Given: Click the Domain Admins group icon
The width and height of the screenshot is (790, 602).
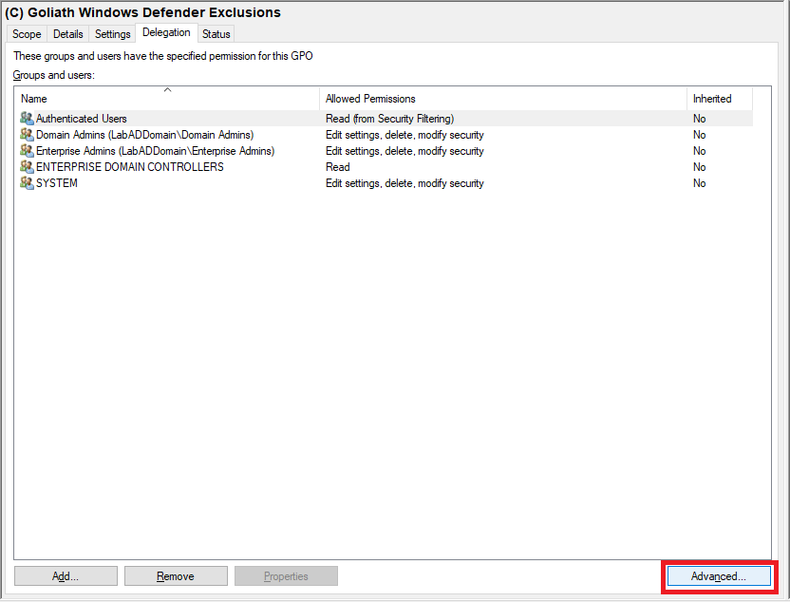Looking at the screenshot, I should [x=27, y=135].
